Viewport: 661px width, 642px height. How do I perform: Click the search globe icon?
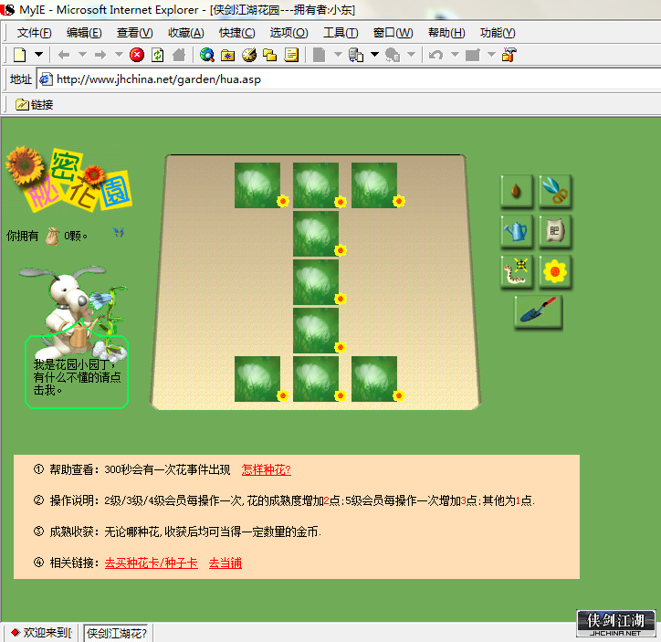click(207, 55)
